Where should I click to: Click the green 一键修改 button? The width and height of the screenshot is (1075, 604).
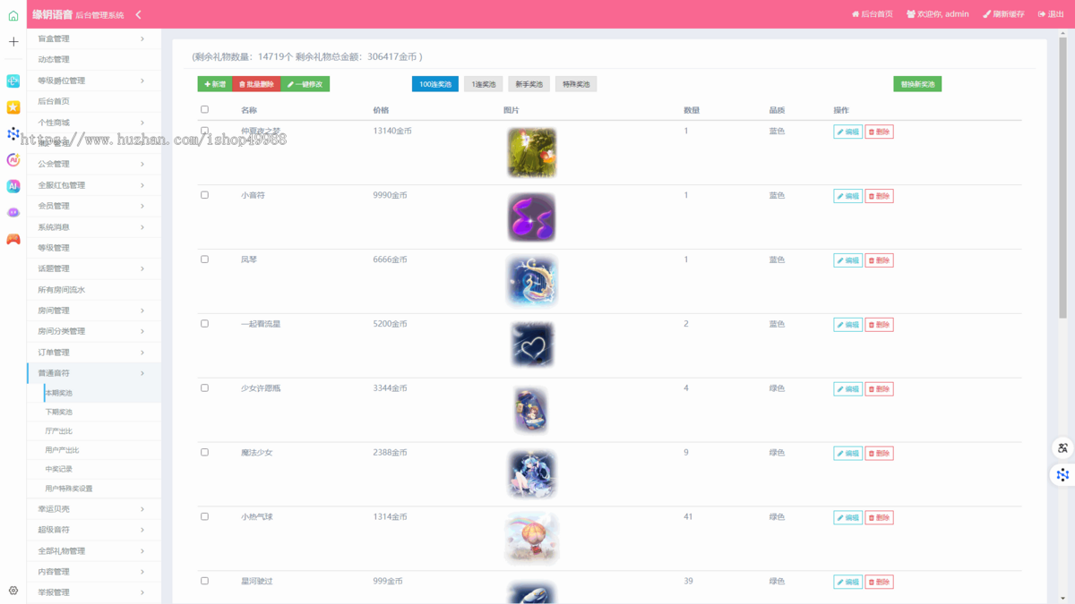305,84
